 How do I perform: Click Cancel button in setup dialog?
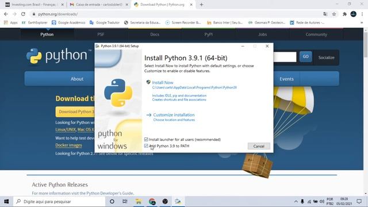(259, 146)
